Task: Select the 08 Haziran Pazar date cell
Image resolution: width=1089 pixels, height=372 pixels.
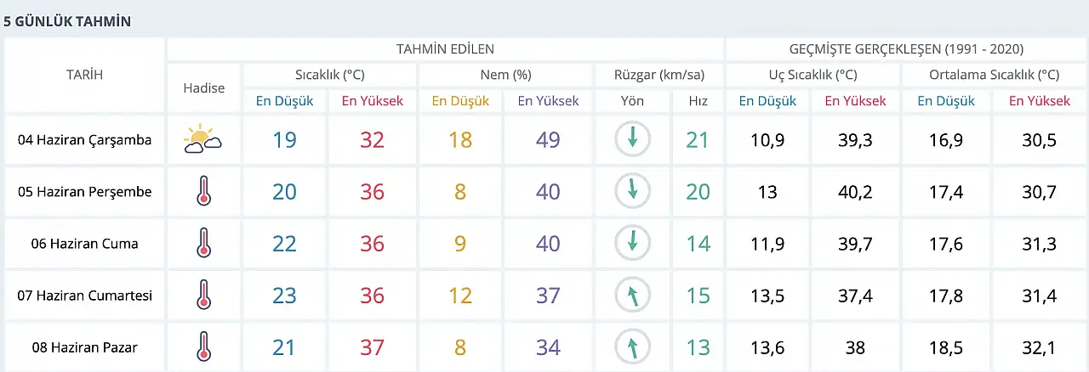Action: pyautogui.click(x=84, y=347)
